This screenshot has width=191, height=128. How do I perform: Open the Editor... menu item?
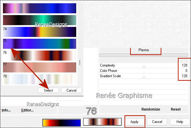tap(27, 111)
